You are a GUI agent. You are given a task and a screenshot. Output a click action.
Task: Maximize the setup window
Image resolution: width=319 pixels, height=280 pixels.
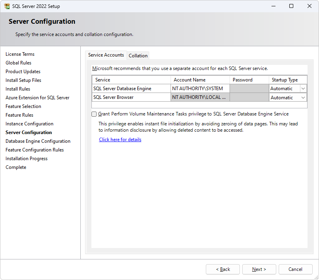(x=291, y=6)
